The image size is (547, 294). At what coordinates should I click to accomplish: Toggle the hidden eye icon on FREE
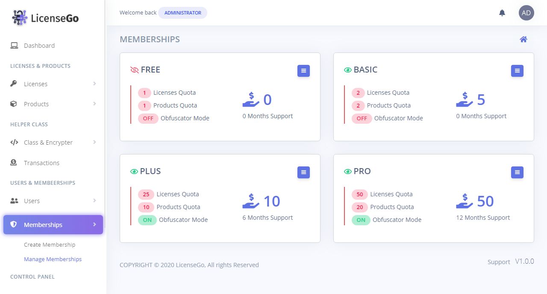pyautogui.click(x=135, y=70)
